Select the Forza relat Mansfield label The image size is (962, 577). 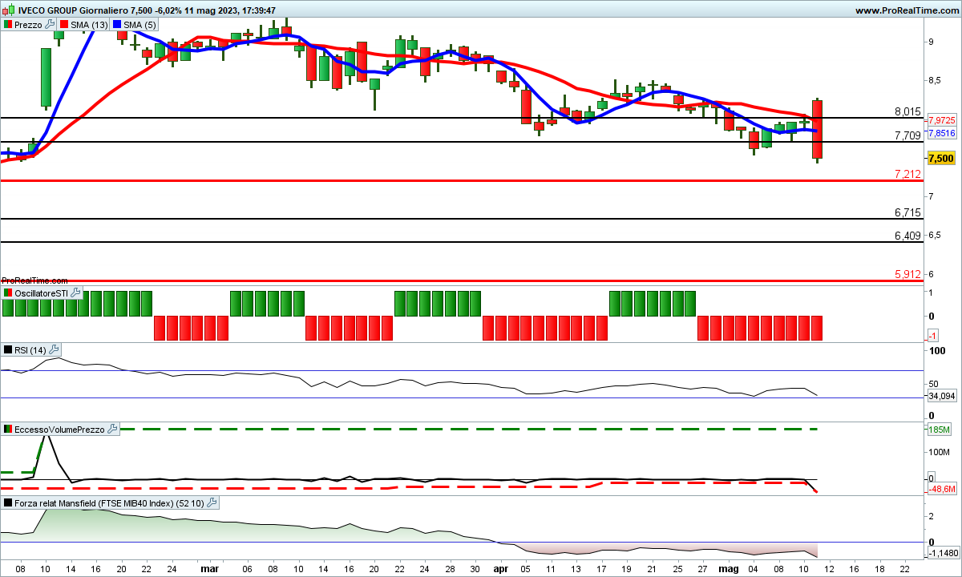pyautogui.click(x=110, y=503)
